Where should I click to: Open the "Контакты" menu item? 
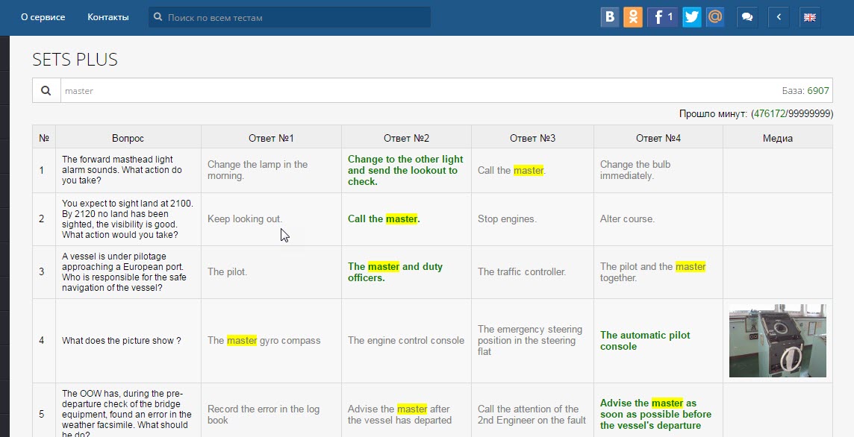107,17
